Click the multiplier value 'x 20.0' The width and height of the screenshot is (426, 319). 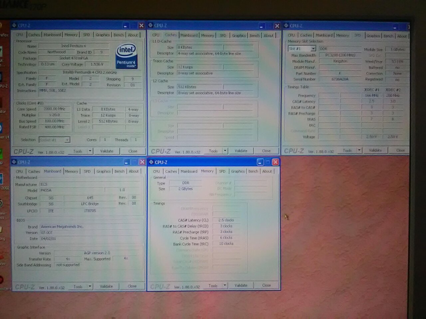[55, 115]
